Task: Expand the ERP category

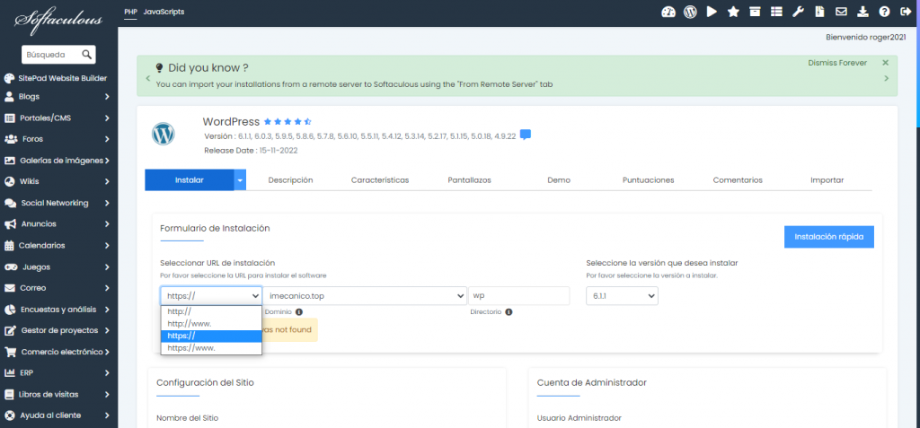Action: 58,373
